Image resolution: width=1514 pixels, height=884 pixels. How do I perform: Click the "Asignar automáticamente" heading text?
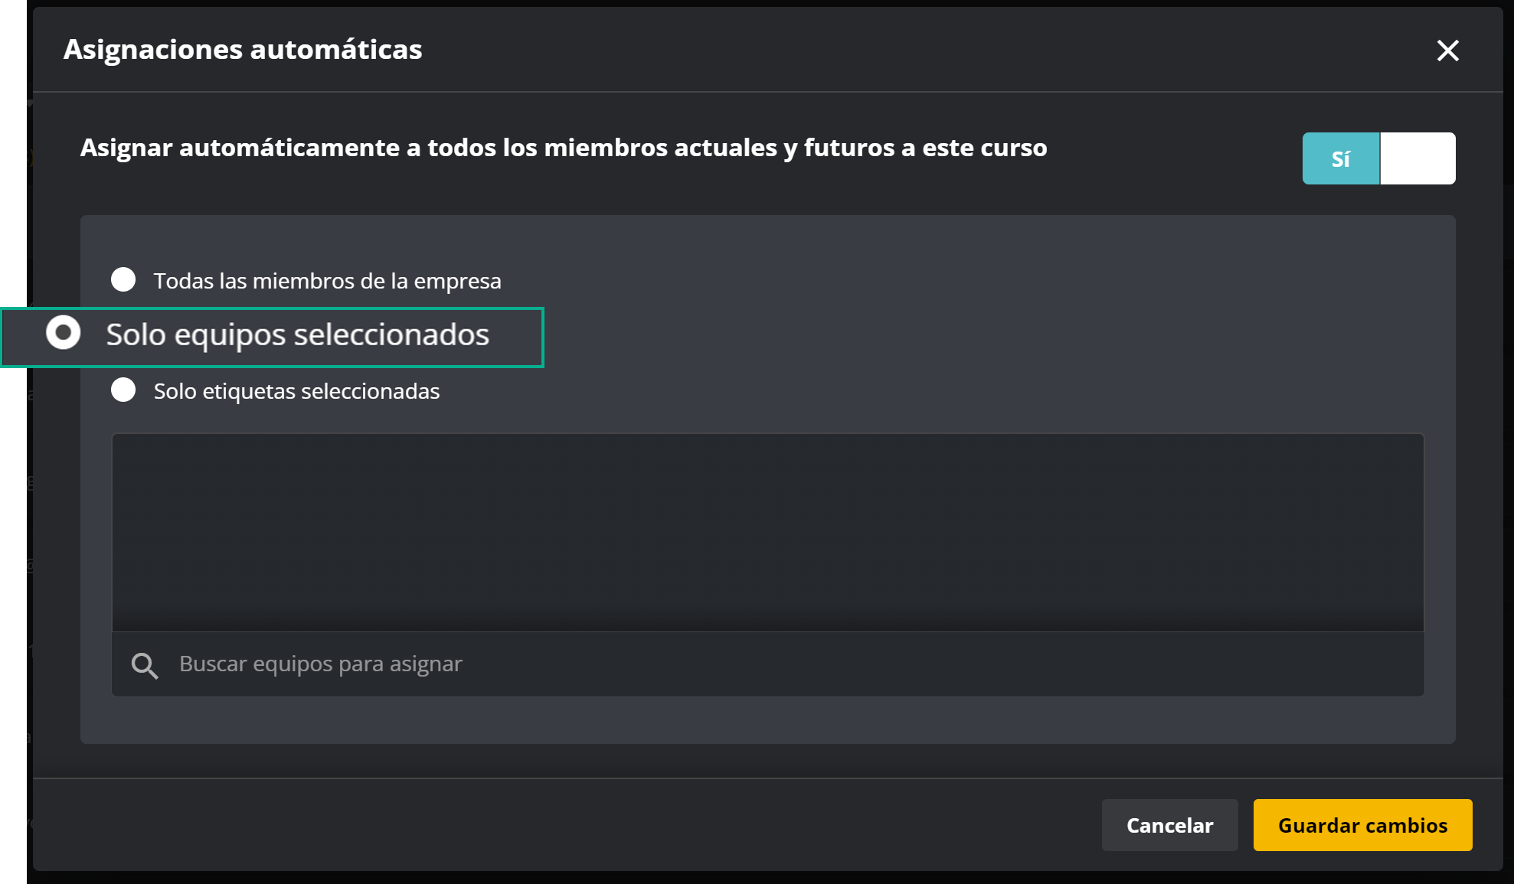pyautogui.click(x=563, y=148)
